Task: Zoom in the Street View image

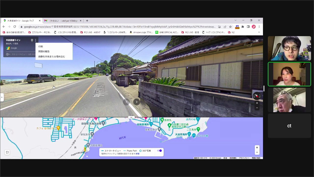Action: coord(257,103)
